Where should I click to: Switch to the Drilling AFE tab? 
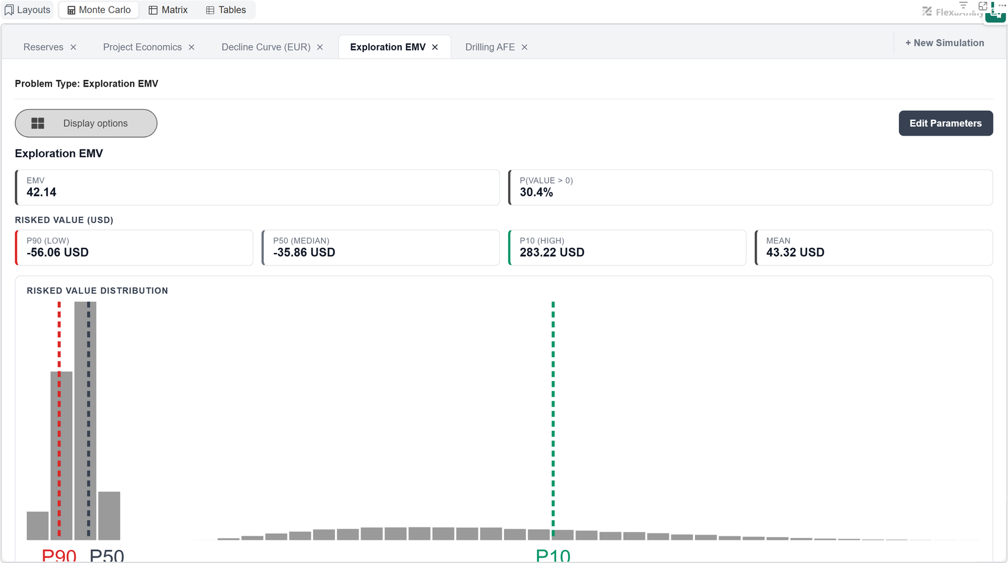[x=490, y=47]
